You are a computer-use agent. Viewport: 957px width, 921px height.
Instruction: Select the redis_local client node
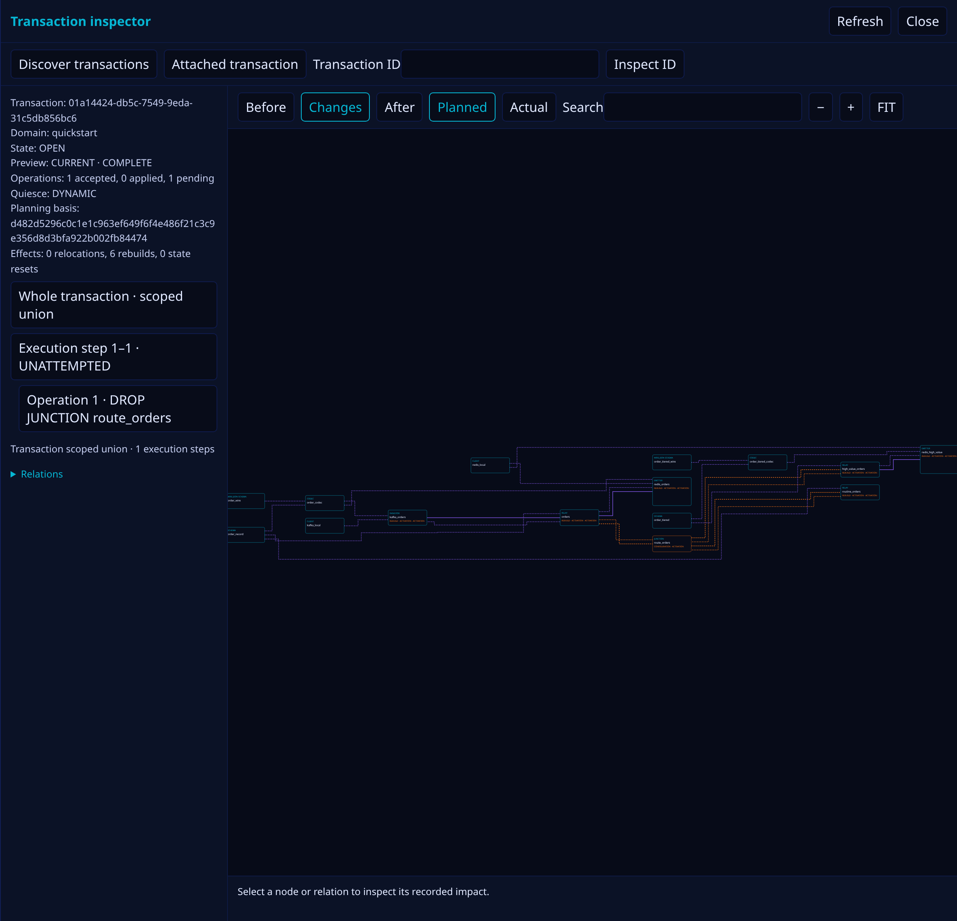(x=490, y=465)
